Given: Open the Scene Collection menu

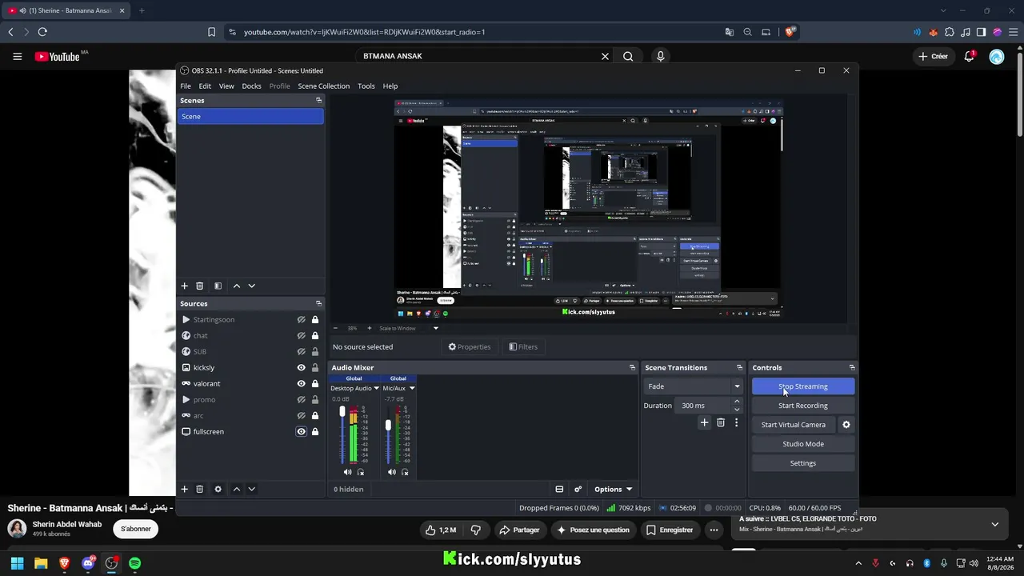Looking at the screenshot, I should point(324,86).
